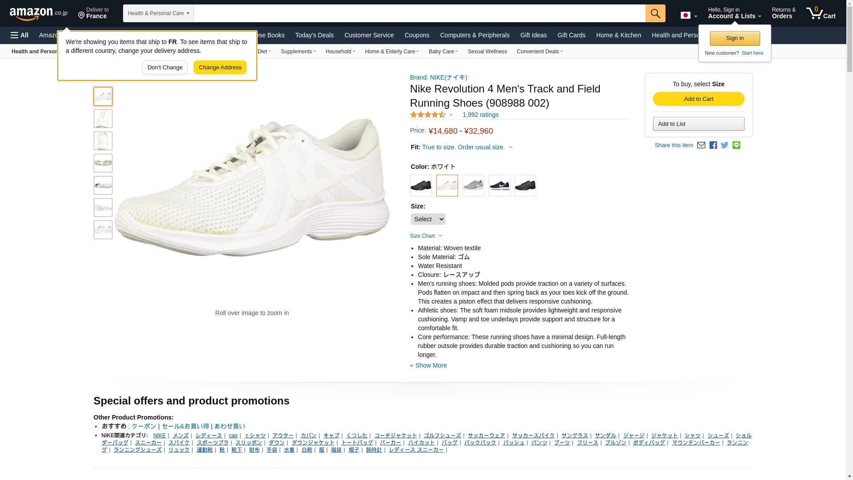Share item on LINE
Screen dimensions: 853x480
[x=736, y=145]
